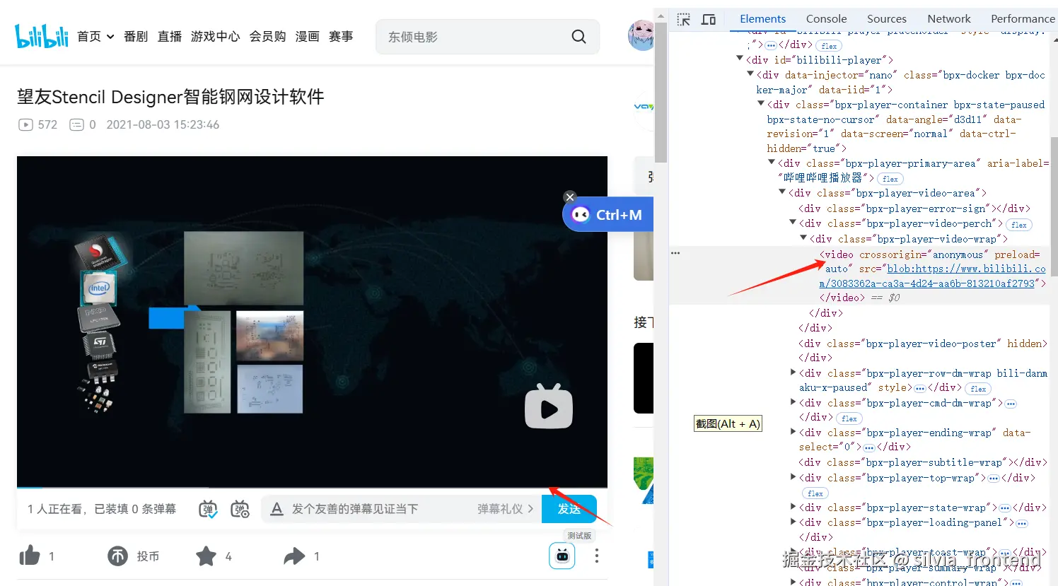Click the bilibili logo

pos(42,36)
